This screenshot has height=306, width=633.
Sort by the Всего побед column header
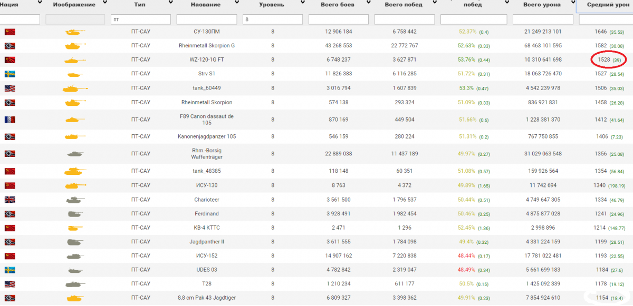click(404, 5)
